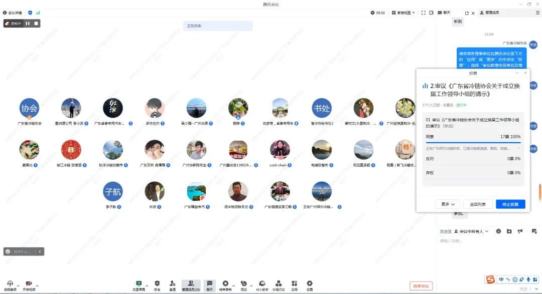
Task: Click 返回列表 in the poll window
Action: pyautogui.click(x=478, y=204)
